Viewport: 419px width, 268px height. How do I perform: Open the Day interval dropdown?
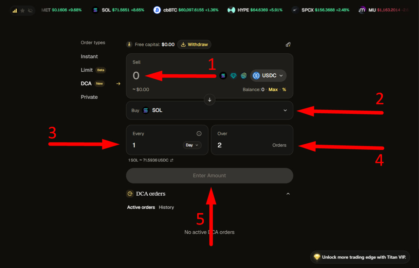pyautogui.click(x=192, y=145)
